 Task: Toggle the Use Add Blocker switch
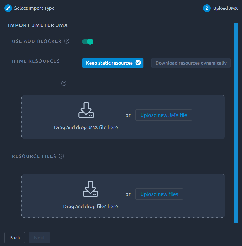[88, 42]
